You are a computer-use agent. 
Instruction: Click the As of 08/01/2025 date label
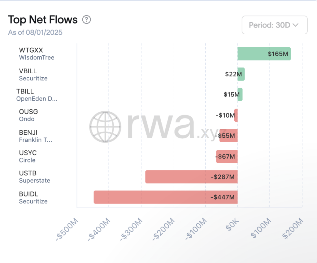click(35, 32)
